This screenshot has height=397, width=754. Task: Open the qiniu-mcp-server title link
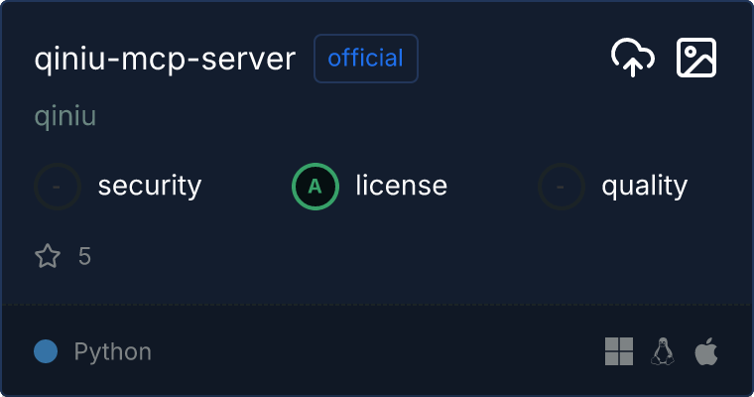[165, 59]
